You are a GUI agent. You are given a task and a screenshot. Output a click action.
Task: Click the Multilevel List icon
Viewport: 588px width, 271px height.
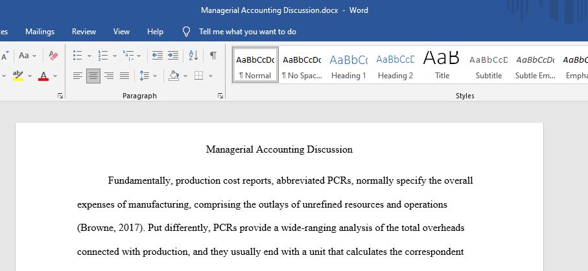[x=128, y=56]
